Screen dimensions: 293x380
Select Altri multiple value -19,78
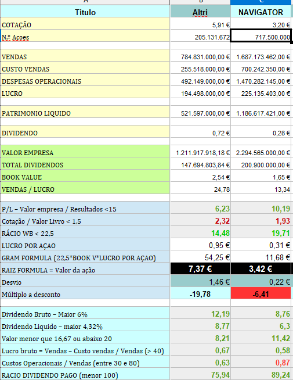coord(200,294)
